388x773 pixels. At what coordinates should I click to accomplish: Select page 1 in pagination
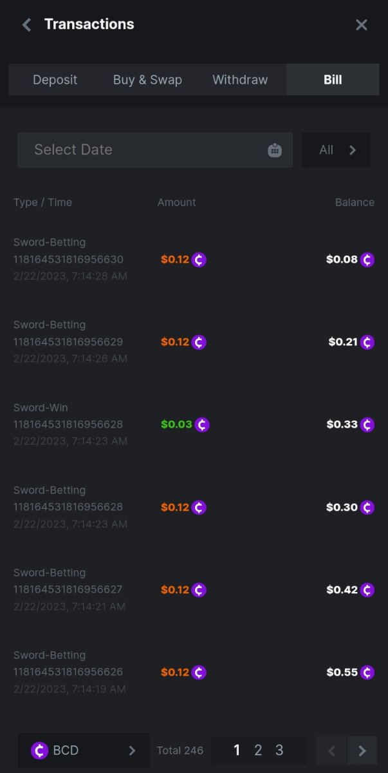coord(237,750)
